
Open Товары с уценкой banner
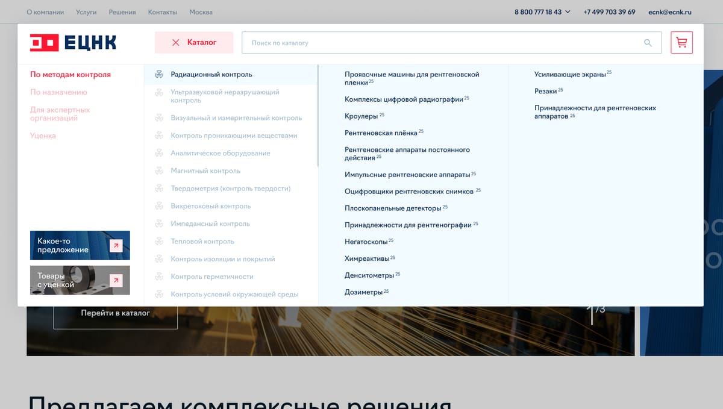[x=80, y=280]
